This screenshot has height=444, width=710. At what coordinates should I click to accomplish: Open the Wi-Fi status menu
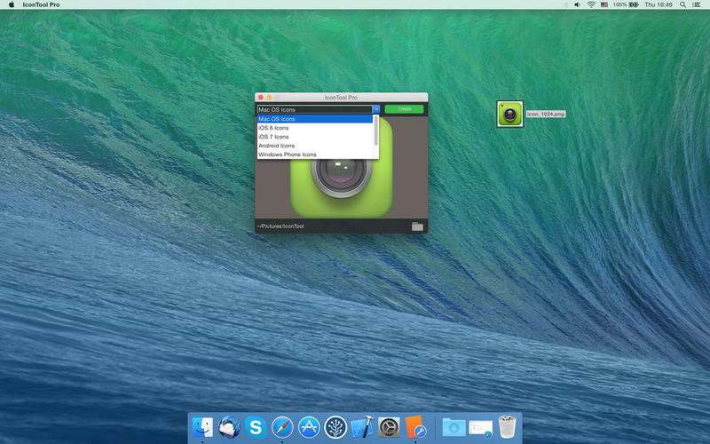591,4
